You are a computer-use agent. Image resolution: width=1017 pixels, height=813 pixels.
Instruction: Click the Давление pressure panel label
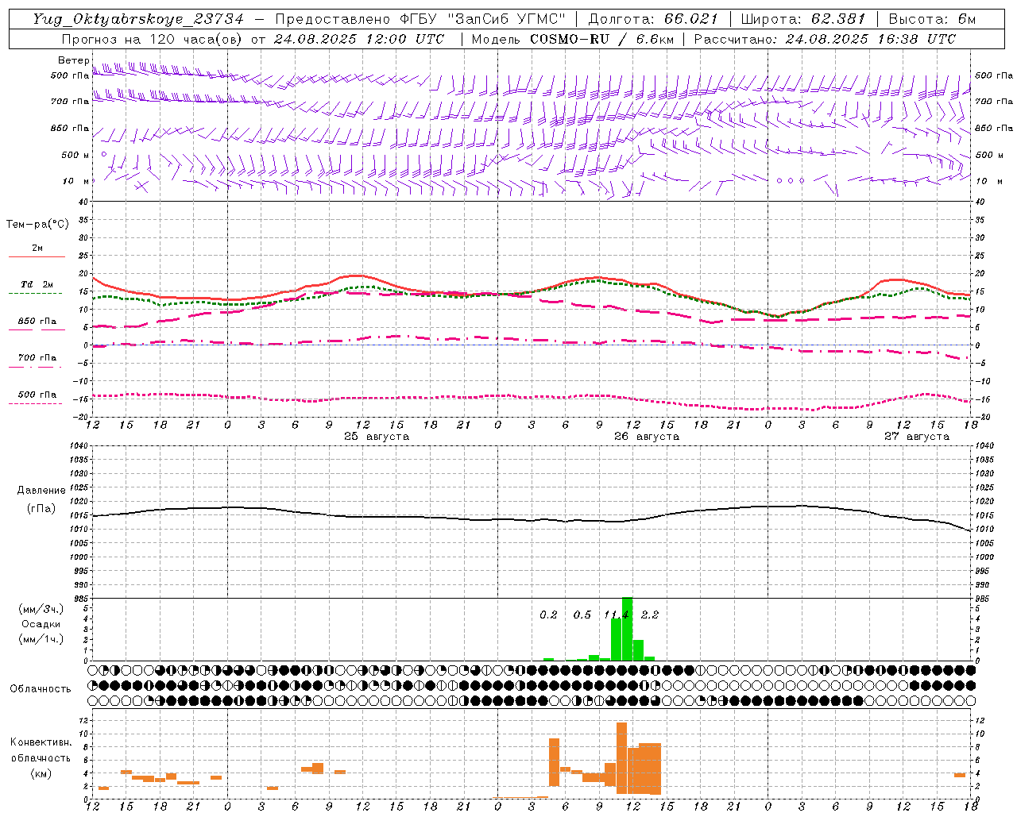pos(41,490)
